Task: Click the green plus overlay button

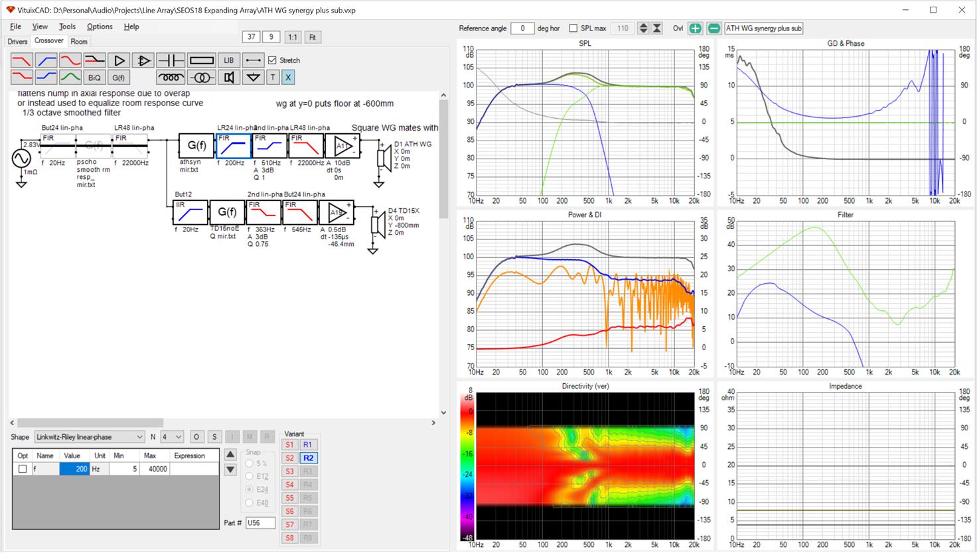Action: (x=695, y=29)
